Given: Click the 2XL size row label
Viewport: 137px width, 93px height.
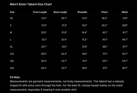Looking at the screenshot, I should pyautogui.click(x=12, y=54).
